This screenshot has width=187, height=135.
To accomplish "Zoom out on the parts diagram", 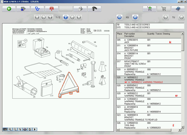I will tap(15, 129).
